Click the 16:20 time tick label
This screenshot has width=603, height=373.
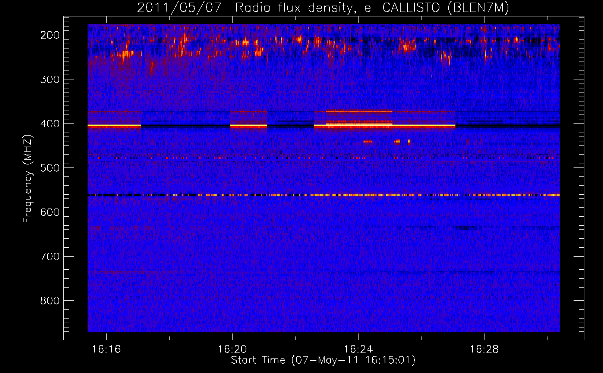233,350
